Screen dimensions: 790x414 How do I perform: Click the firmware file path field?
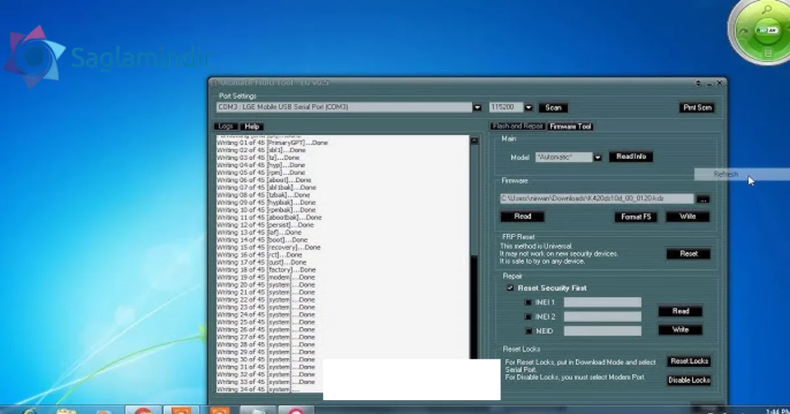pos(596,198)
